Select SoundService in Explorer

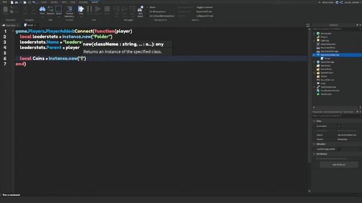[327, 80]
